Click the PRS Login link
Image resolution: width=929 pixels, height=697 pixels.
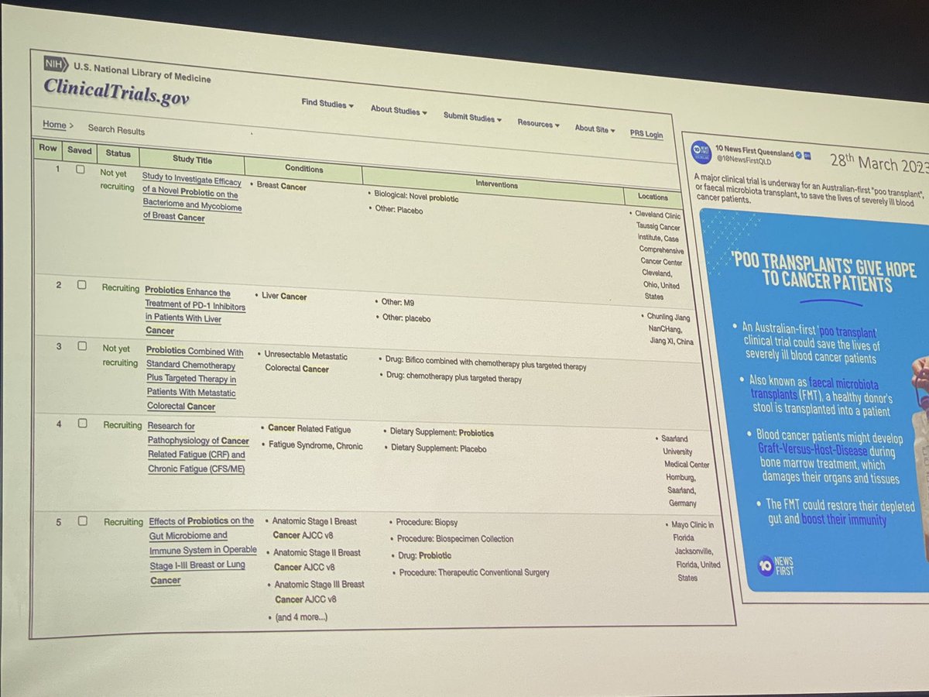pyautogui.click(x=646, y=134)
